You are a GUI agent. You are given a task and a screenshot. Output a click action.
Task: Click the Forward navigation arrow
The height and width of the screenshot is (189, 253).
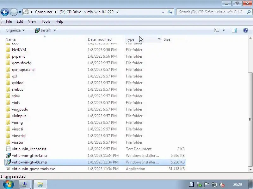tap(14, 12)
